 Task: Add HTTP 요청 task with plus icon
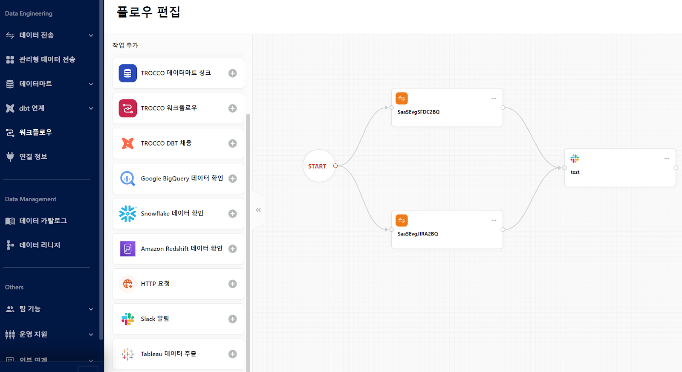232,284
